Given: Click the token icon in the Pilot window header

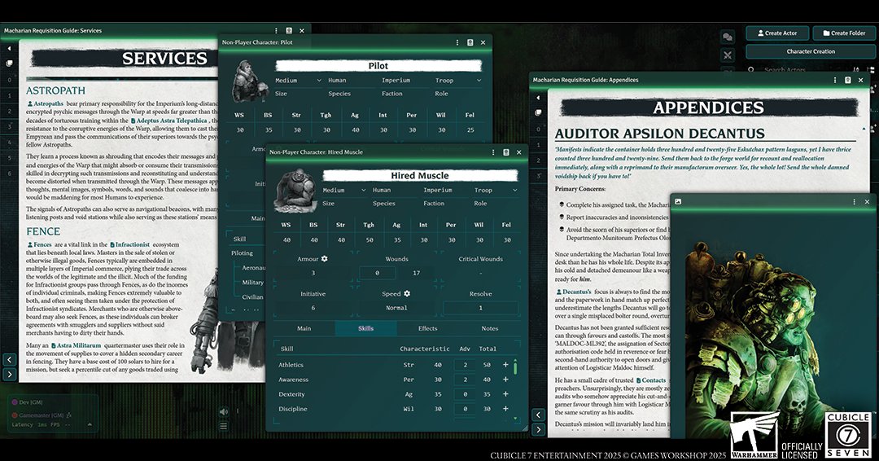Looking at the screenshot, I should [x=470, y=42].
